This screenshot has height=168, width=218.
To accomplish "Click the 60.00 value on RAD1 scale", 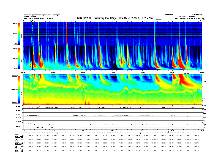I will (x=15, y=48).
